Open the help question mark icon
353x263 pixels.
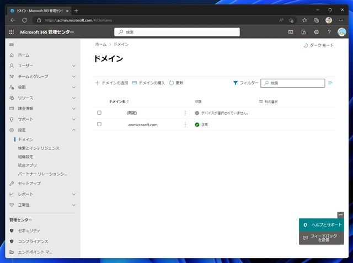tap(329, 32)
